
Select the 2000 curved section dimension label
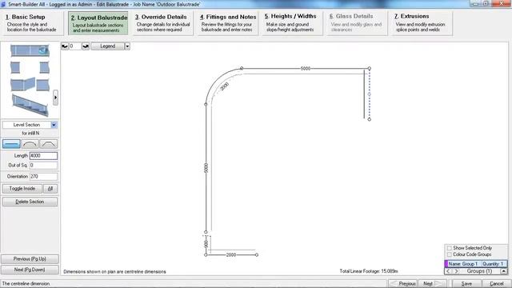pyautogui.click(x=225, y=86)
